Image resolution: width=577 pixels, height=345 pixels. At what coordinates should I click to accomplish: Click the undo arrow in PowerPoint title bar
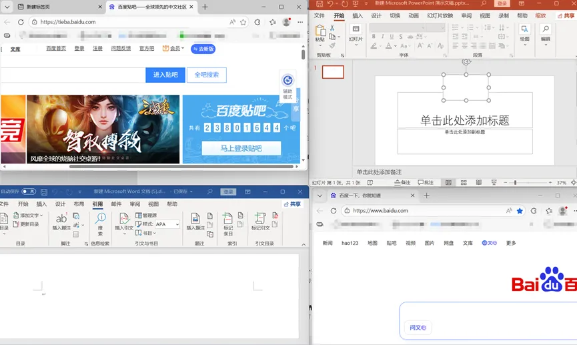tap(330, 4)
